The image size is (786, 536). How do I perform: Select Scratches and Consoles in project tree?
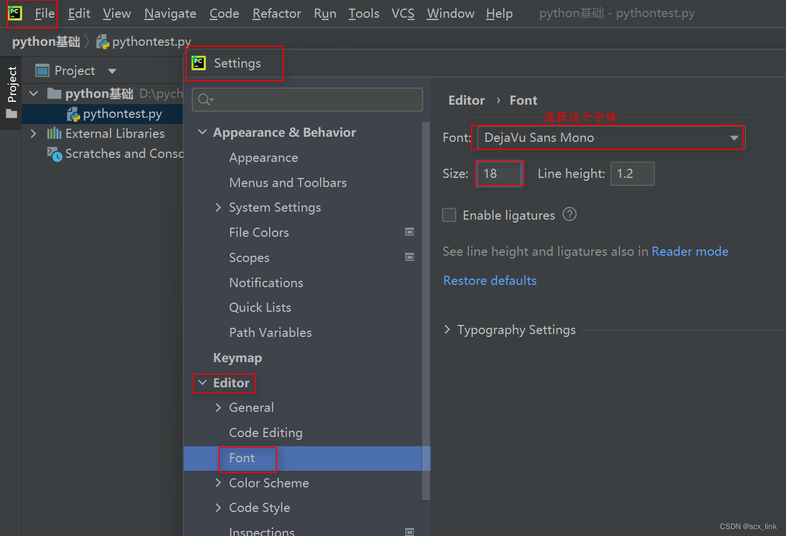(124, 153)
